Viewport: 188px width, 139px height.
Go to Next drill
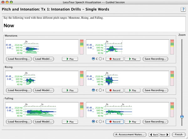[164, 135]
